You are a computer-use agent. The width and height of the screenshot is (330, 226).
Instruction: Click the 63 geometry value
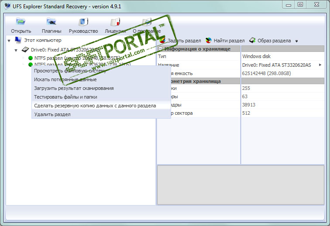tap(245, 96)
